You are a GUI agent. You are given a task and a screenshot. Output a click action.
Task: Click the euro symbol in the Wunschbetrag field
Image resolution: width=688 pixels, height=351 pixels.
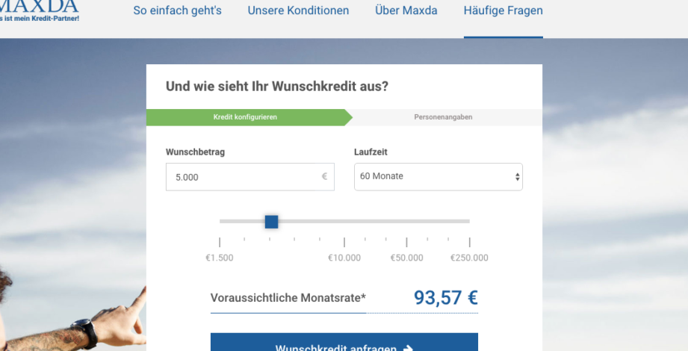[324, 177]
